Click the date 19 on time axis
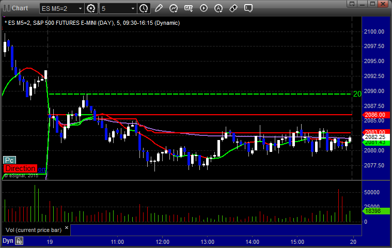This screenshot has height=248, width=392. (x=50, y=242)
